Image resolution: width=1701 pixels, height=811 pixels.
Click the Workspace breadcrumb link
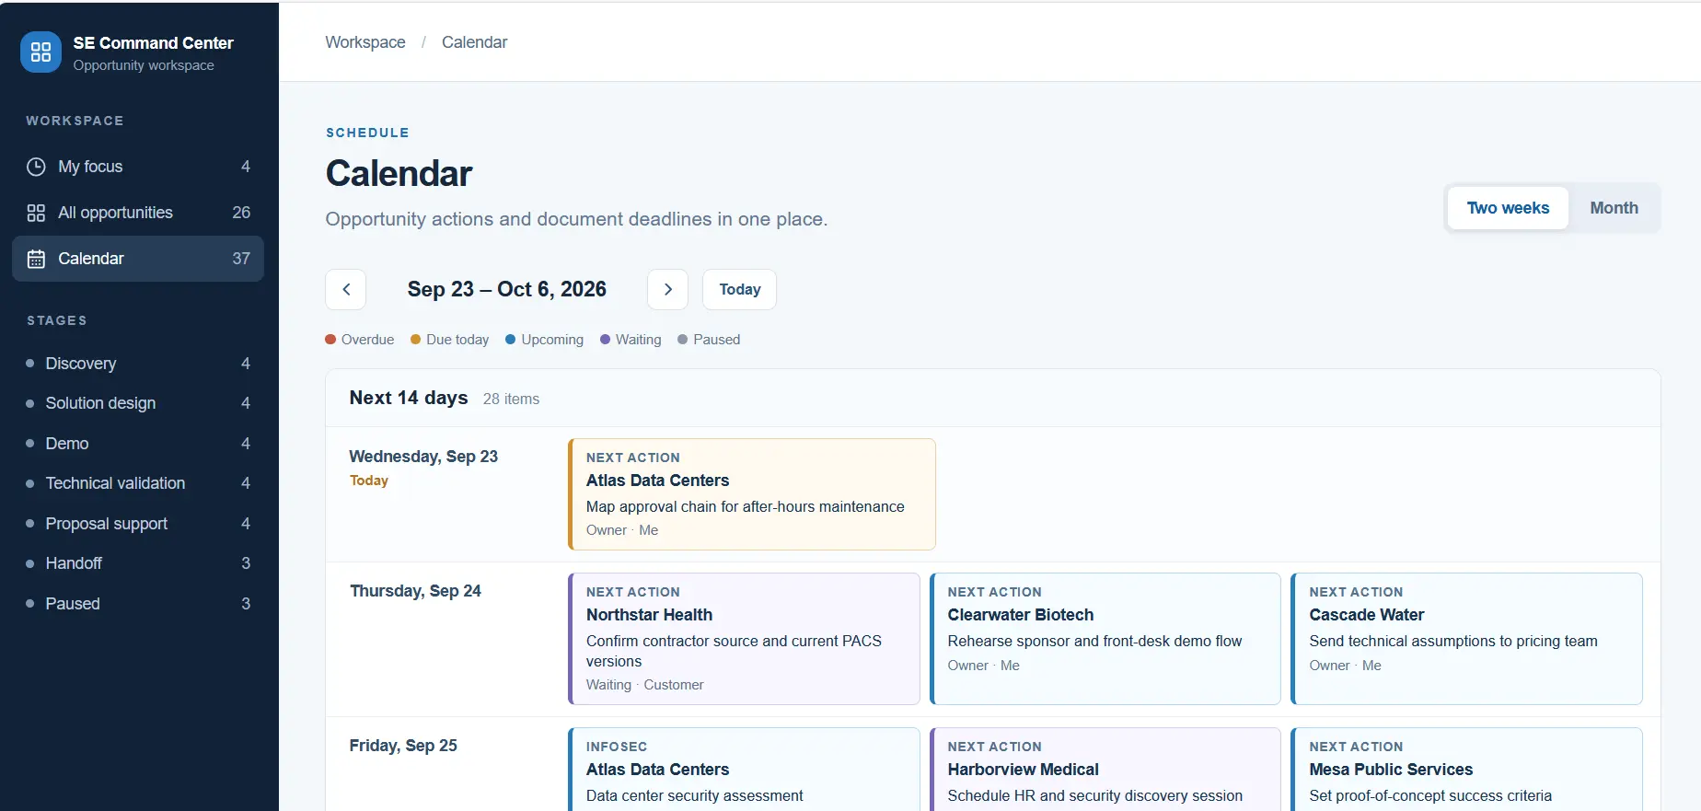365,42
